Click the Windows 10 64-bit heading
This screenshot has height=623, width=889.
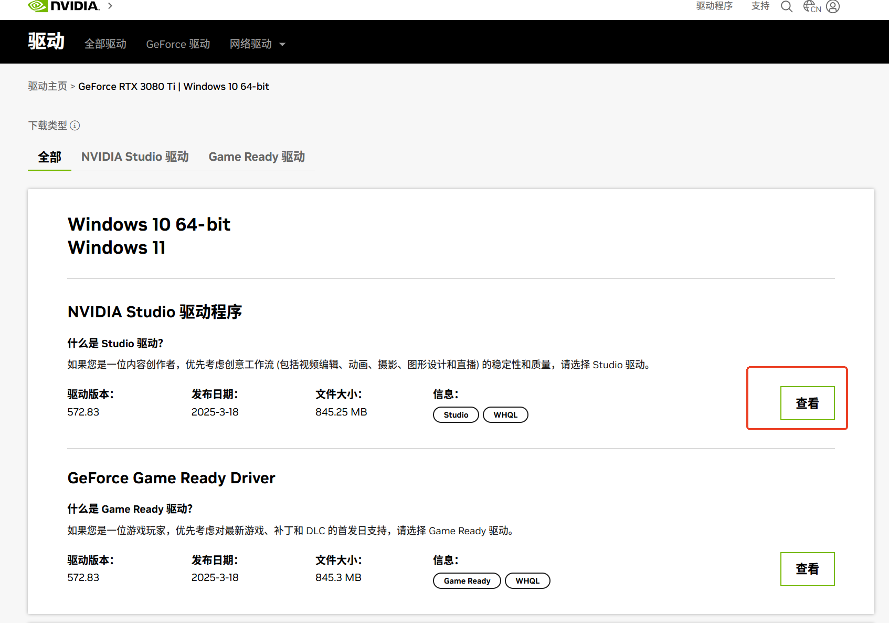click(149, 224)
